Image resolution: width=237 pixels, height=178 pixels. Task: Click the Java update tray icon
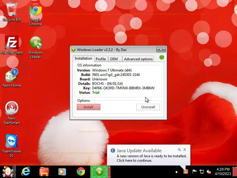coord(186,171)
